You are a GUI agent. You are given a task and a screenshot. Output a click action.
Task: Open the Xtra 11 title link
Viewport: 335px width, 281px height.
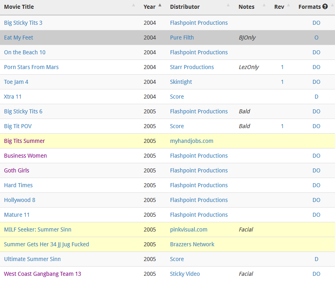tap(13, 97)
